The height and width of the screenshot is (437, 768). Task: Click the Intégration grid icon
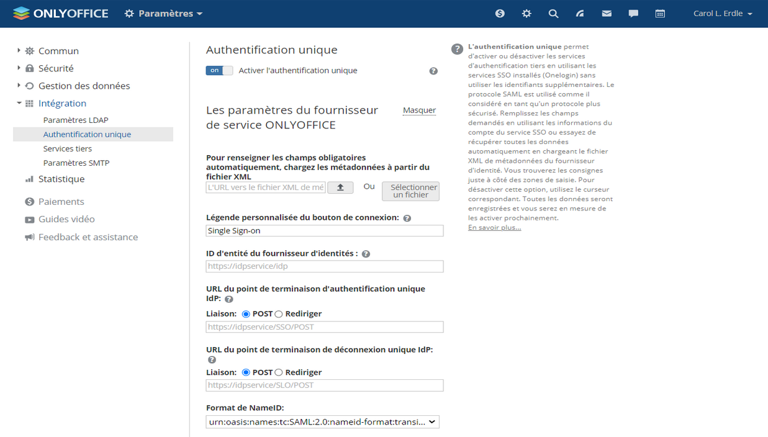click(29, 103)
